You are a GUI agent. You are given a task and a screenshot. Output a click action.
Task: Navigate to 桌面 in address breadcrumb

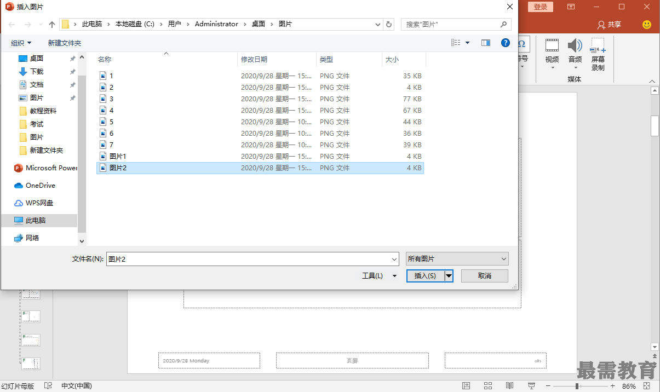coord(259,24)
